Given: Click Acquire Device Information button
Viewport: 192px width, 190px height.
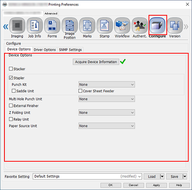Looking at the screenshot, I should pos(96,62).
